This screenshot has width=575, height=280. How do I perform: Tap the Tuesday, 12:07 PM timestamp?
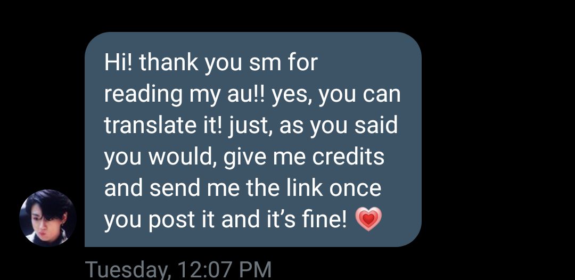click(x=178, y=270)
